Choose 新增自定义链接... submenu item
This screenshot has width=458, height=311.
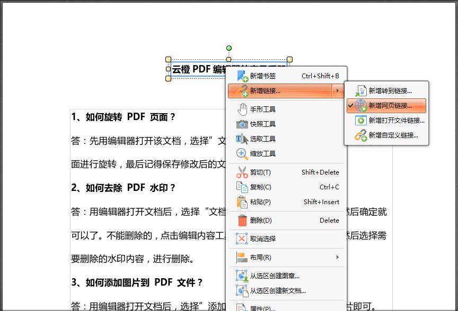[x=386, y=135]
